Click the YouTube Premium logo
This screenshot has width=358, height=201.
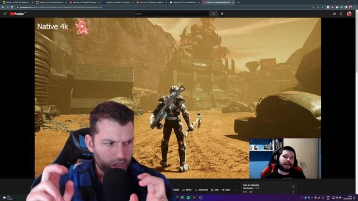click(x=17, y=14)
